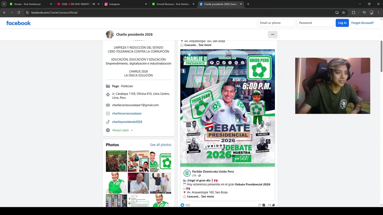Click the Charlie presidente 2026 profile avatar
The image size is (383, 215).
[110, 34]
